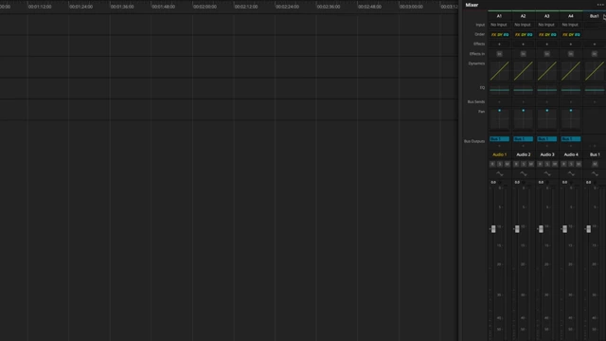
Task: Arm record on Audio 1 channel
Action: point(492,164)
